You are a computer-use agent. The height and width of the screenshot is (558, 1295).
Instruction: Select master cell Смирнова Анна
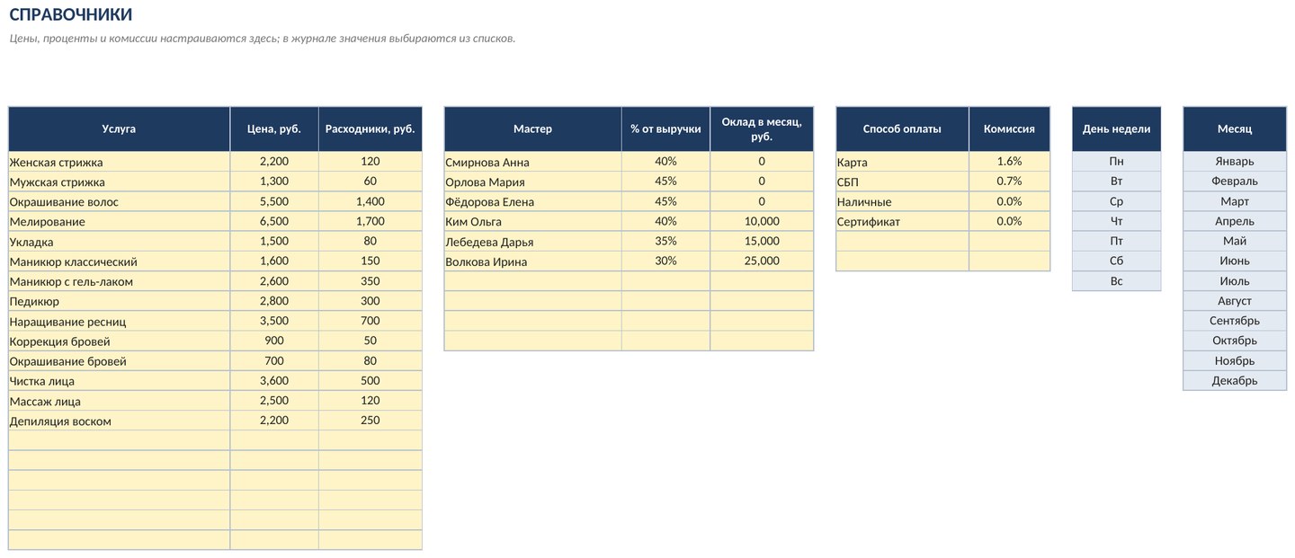(x=532, y=162)
